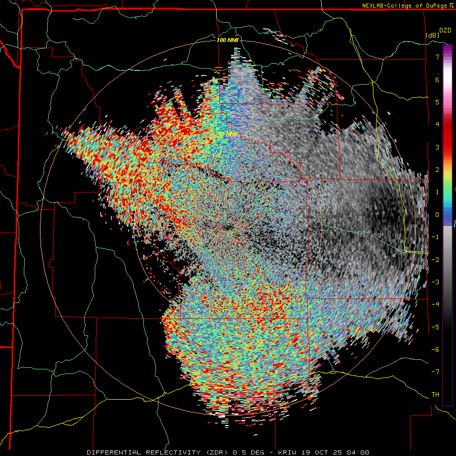Click the -3 tick label on scale
Image resolution: width=456 pixels, height=456 pixels.
pyautogui.click(x=435, y=282)
